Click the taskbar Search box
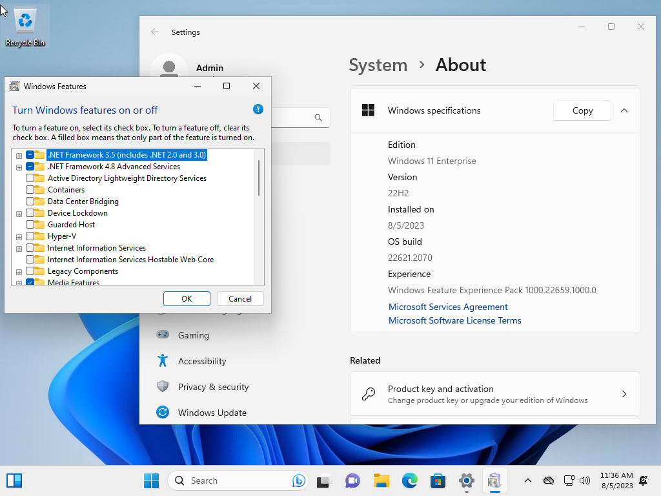661x496 pixels. (238, 480)
